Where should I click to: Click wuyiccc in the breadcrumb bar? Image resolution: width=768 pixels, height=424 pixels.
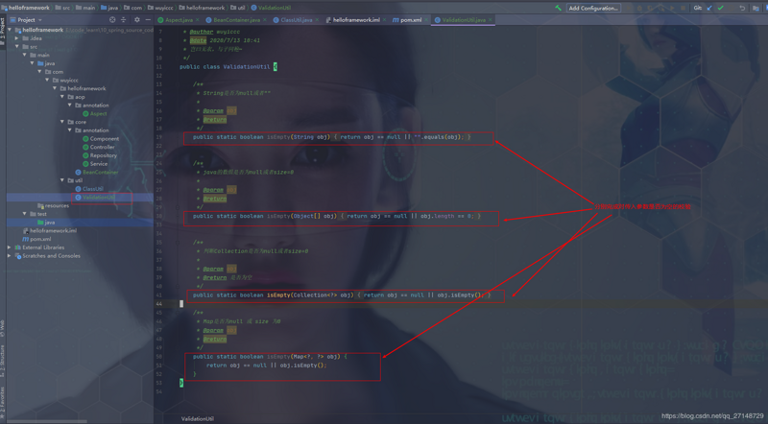[x=160, y=8]
